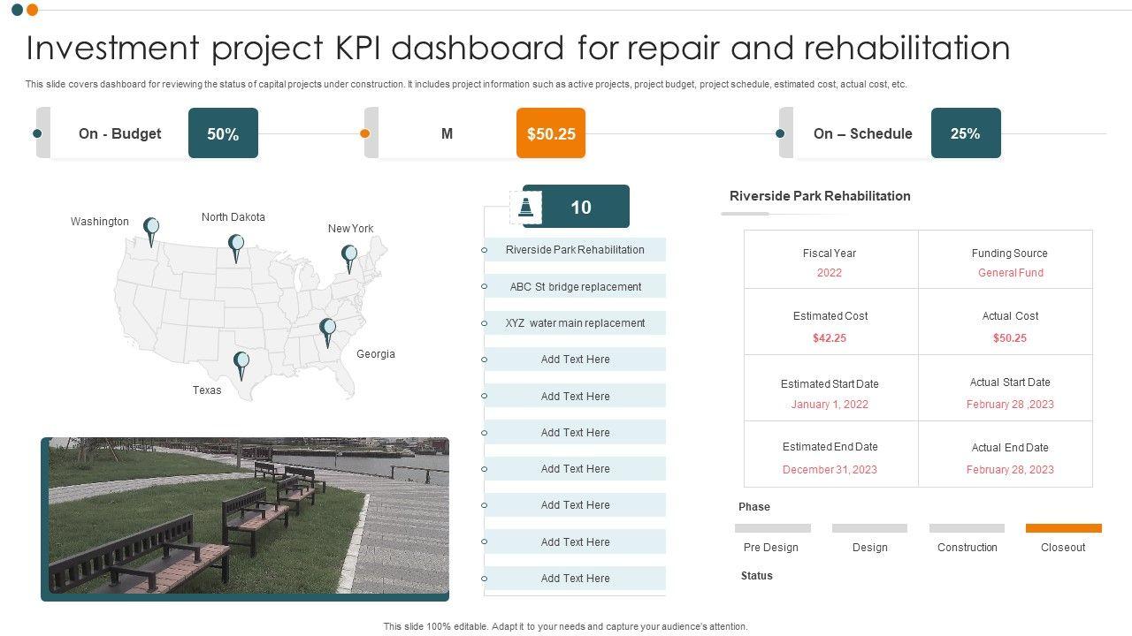Open the park benches photo
The width and height of the screenshot is (1132, 636).
coord(246,519)
